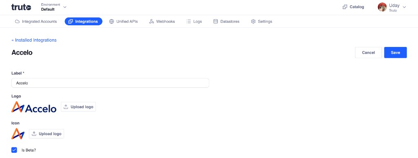Screen dimensions: 418x158
Task: Click upload arrow icon in Icon section
Action: (34, 134)
